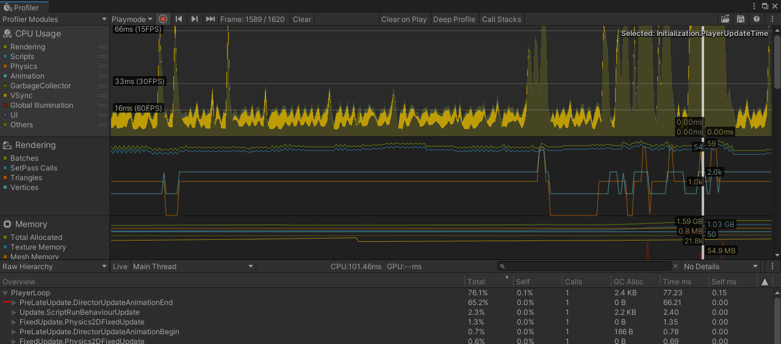
Task: Clear the hierarchy search field
Action: pos(675,267)
